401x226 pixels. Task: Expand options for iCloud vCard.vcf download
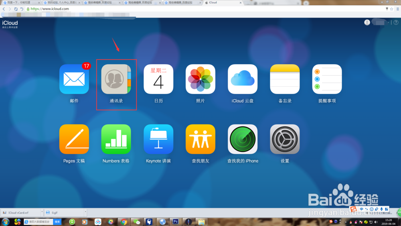click(42, 212)
